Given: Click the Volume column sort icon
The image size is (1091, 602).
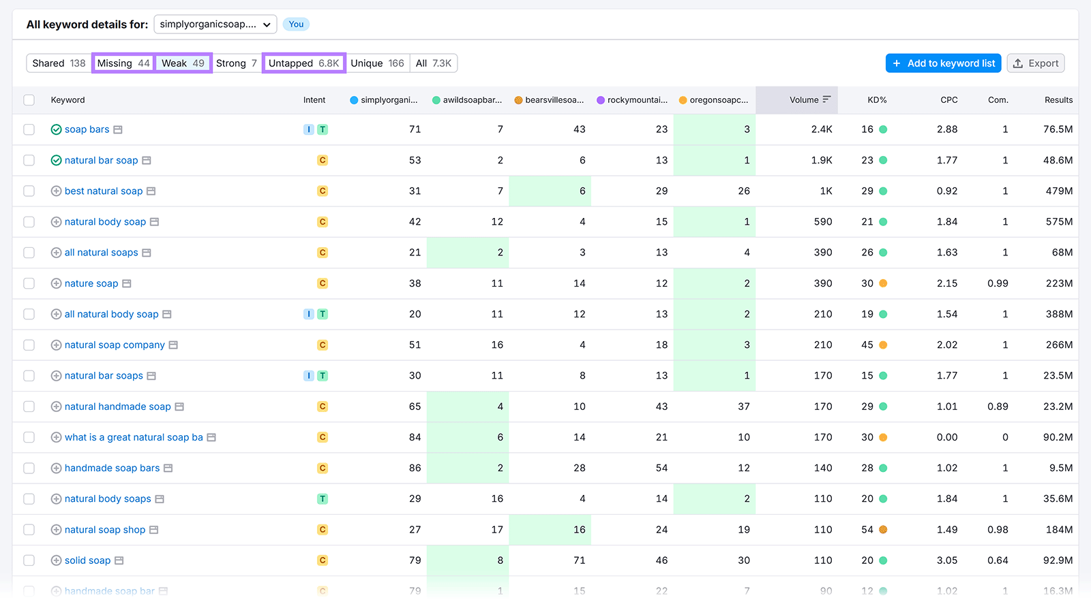Looking at the screenshot, I should pos(826,99).
